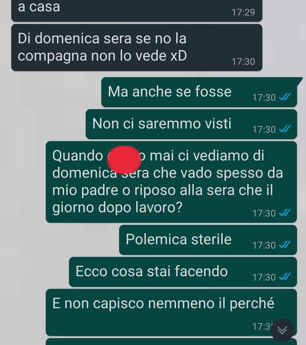306x345 pixels.
Task: Select the received 'a casa' message bubble
Action: [x=137, y=10]
